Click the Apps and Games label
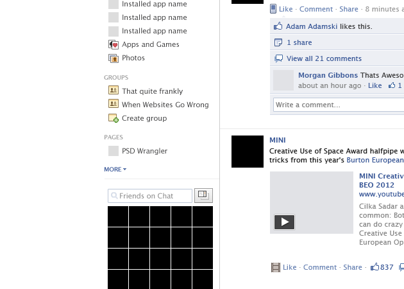The width and height of the screenshot is (404, 289). (151, 44)
